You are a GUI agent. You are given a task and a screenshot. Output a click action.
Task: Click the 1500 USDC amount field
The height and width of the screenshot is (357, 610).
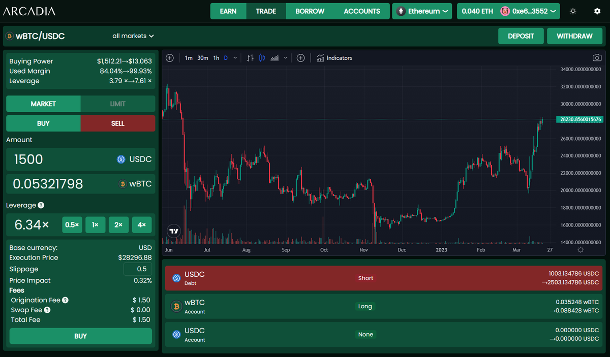point(81,159)
